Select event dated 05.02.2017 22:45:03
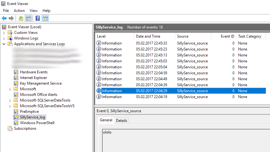The height and width of the screenshot is (152, 270). click(181, 61)
